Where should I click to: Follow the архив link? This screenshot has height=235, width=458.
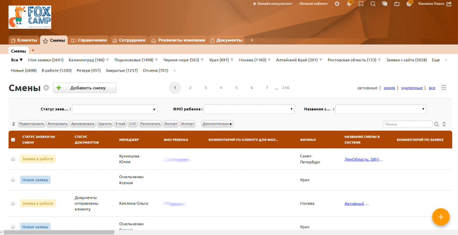click(x=389, y=88)
